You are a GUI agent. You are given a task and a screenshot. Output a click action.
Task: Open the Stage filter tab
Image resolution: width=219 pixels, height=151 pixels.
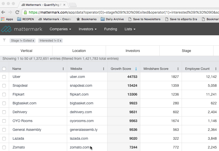click(x=186, y=51)
